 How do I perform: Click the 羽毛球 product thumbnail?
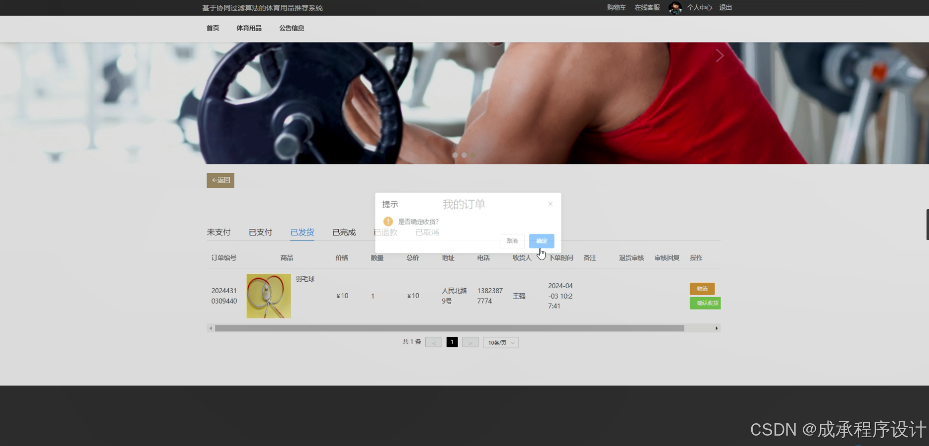click(x=269, y=296)
